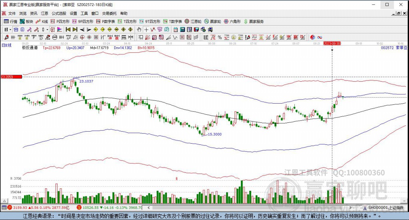Screen dimensions: 409x220
Task: Open the 行情 quotes view
Action: [10, 22]
